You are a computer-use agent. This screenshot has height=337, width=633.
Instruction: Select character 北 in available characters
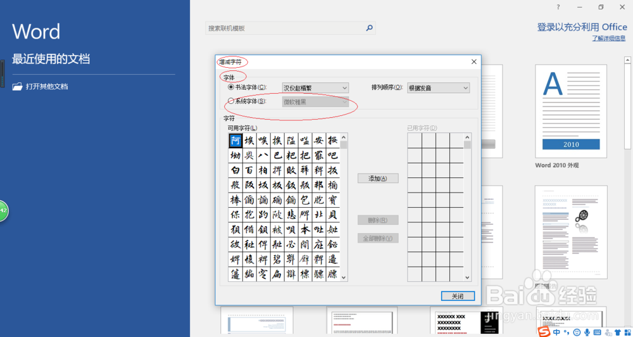tap(318, 215)
